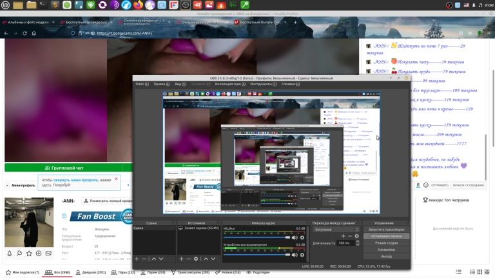
Task: Click the Firefox URL address bar
Action: (193, 34)
